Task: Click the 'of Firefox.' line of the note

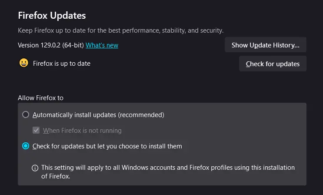Action: (x=56, y=176)
